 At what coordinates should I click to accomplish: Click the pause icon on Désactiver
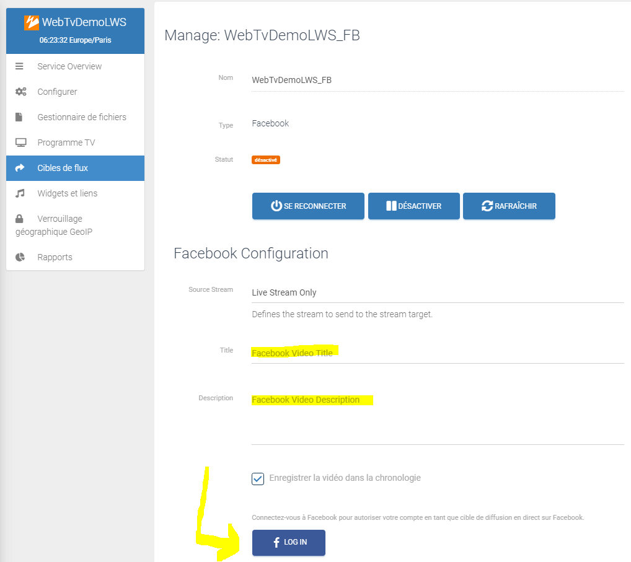[391, 206]
